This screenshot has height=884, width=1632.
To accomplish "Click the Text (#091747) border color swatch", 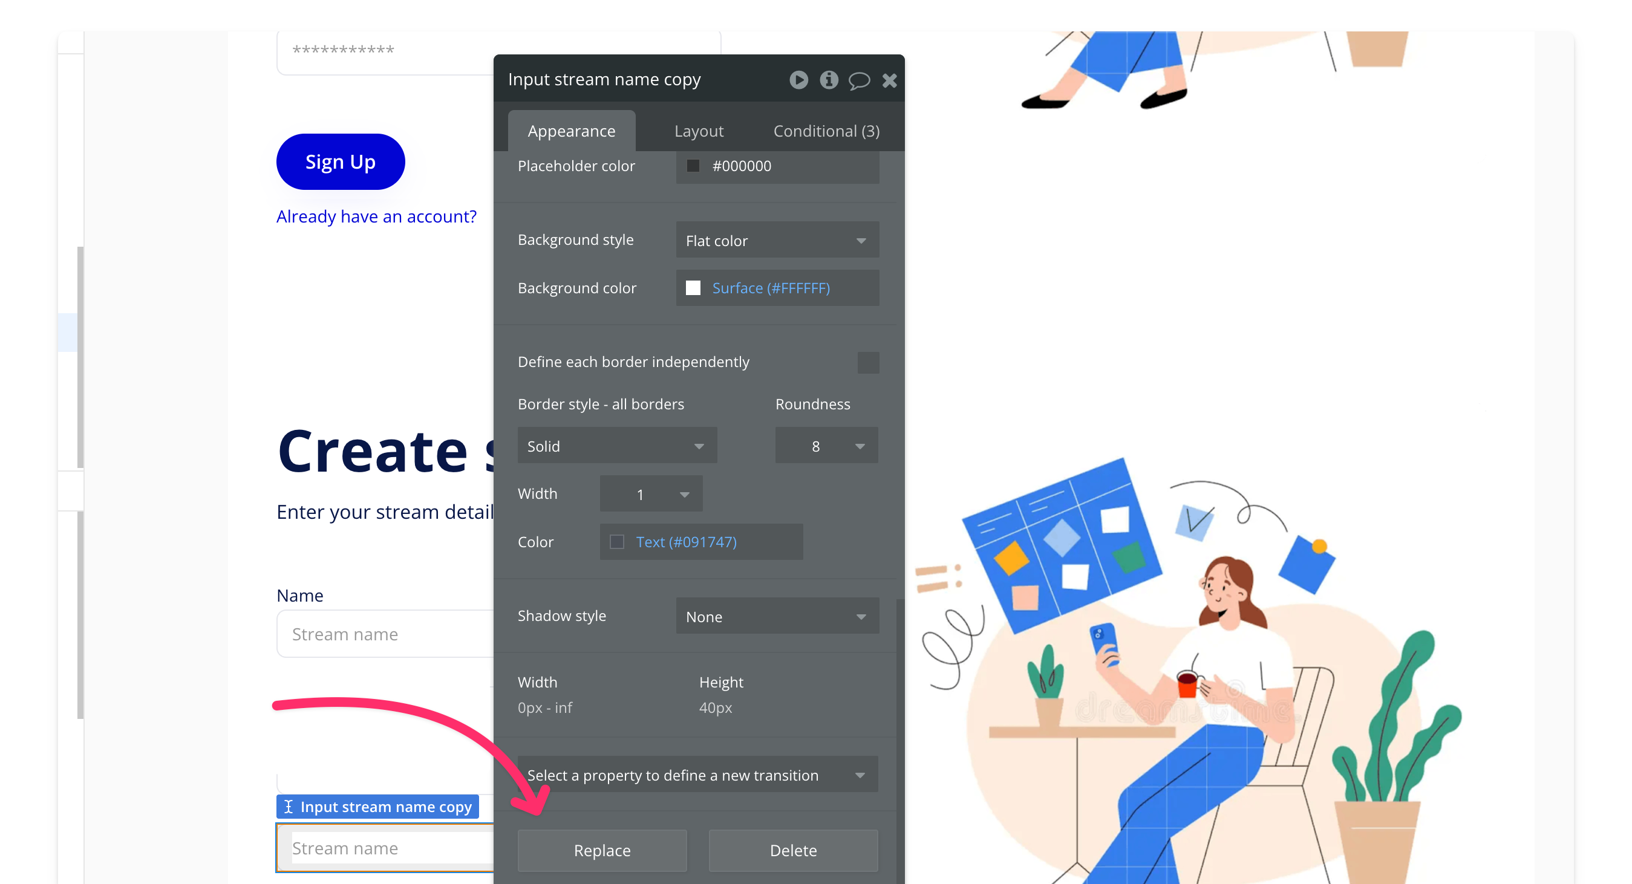I will (616, 541).
